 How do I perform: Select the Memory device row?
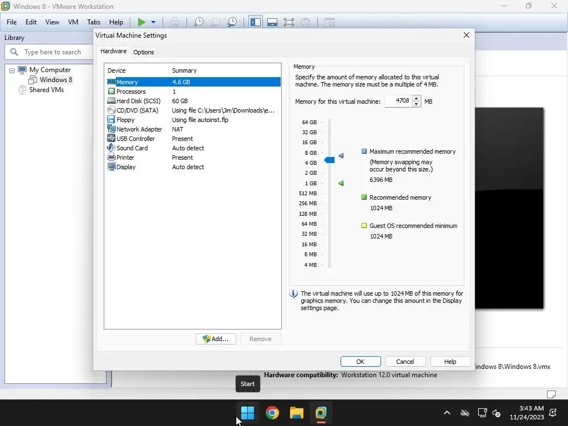pyautogui.click(x=194, y=82)
